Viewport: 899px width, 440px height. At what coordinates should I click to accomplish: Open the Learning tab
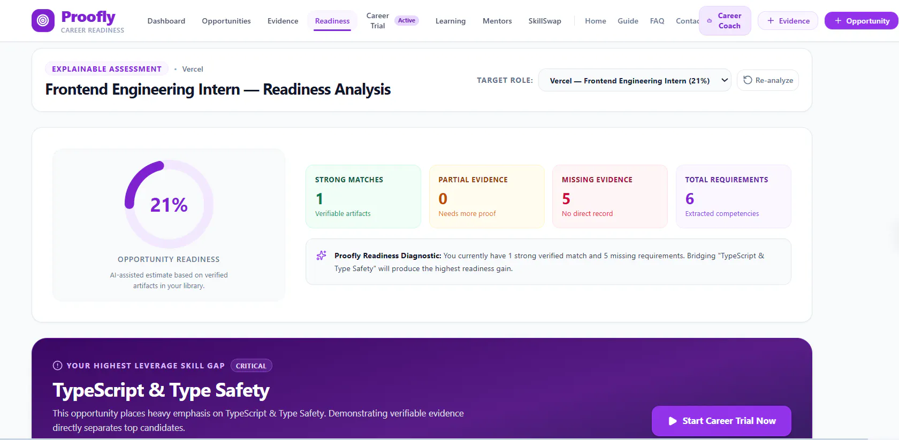tap(451, 21)
